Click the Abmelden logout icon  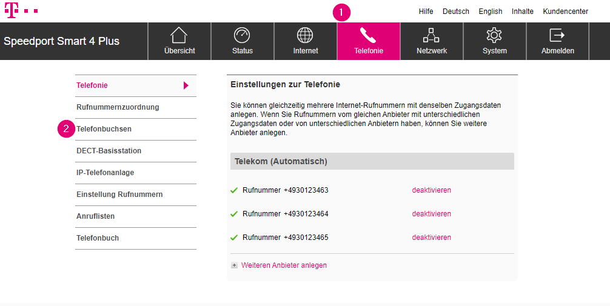(x=557, y=35)
